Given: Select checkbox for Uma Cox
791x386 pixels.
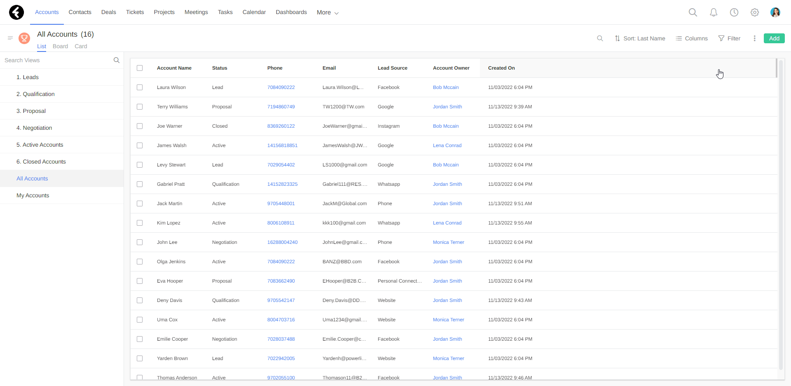Looking at the screenshot, I should pyautogui.click(x=140, y=320).
